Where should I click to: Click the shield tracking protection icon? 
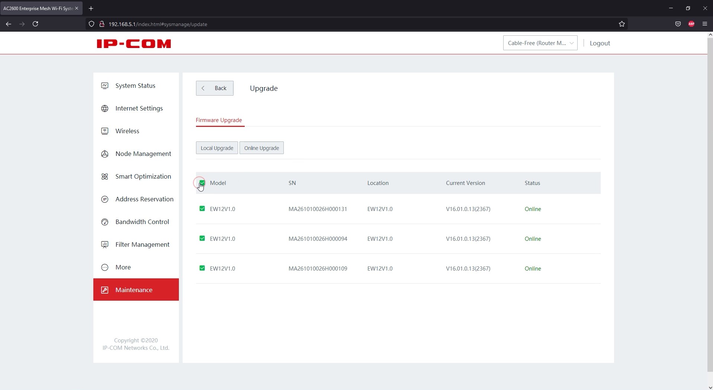click(91, 24)
